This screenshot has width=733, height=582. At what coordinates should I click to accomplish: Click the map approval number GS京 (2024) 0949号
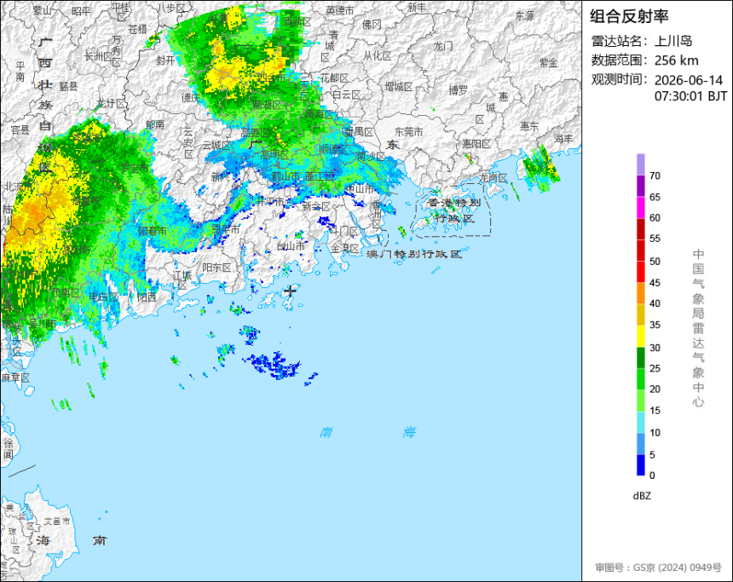pos(678,568)
